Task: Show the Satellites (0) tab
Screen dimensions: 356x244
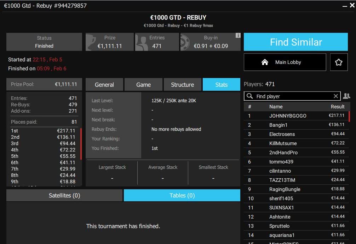Action: [x=64, y=195]
